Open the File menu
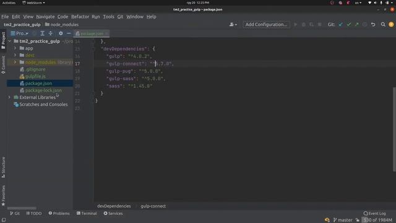This screenshot has width=396, height=223. [5, 17]
